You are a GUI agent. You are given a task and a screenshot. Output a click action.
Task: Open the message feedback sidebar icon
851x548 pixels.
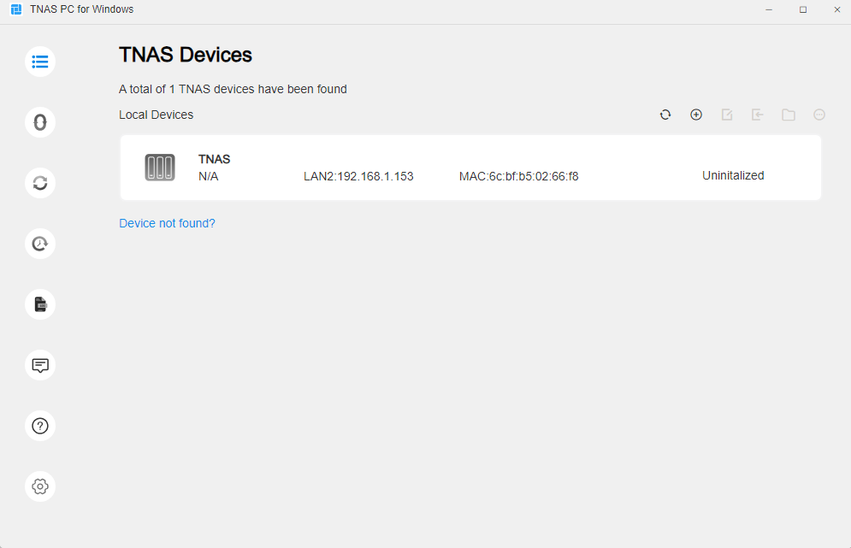pyautogui.click(x=40, y=365)
